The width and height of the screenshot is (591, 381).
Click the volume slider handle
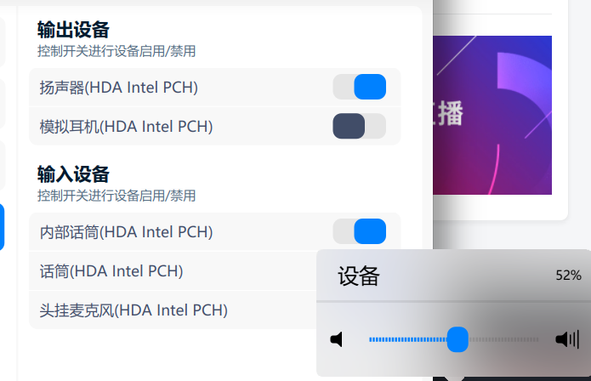click(457, 340)
